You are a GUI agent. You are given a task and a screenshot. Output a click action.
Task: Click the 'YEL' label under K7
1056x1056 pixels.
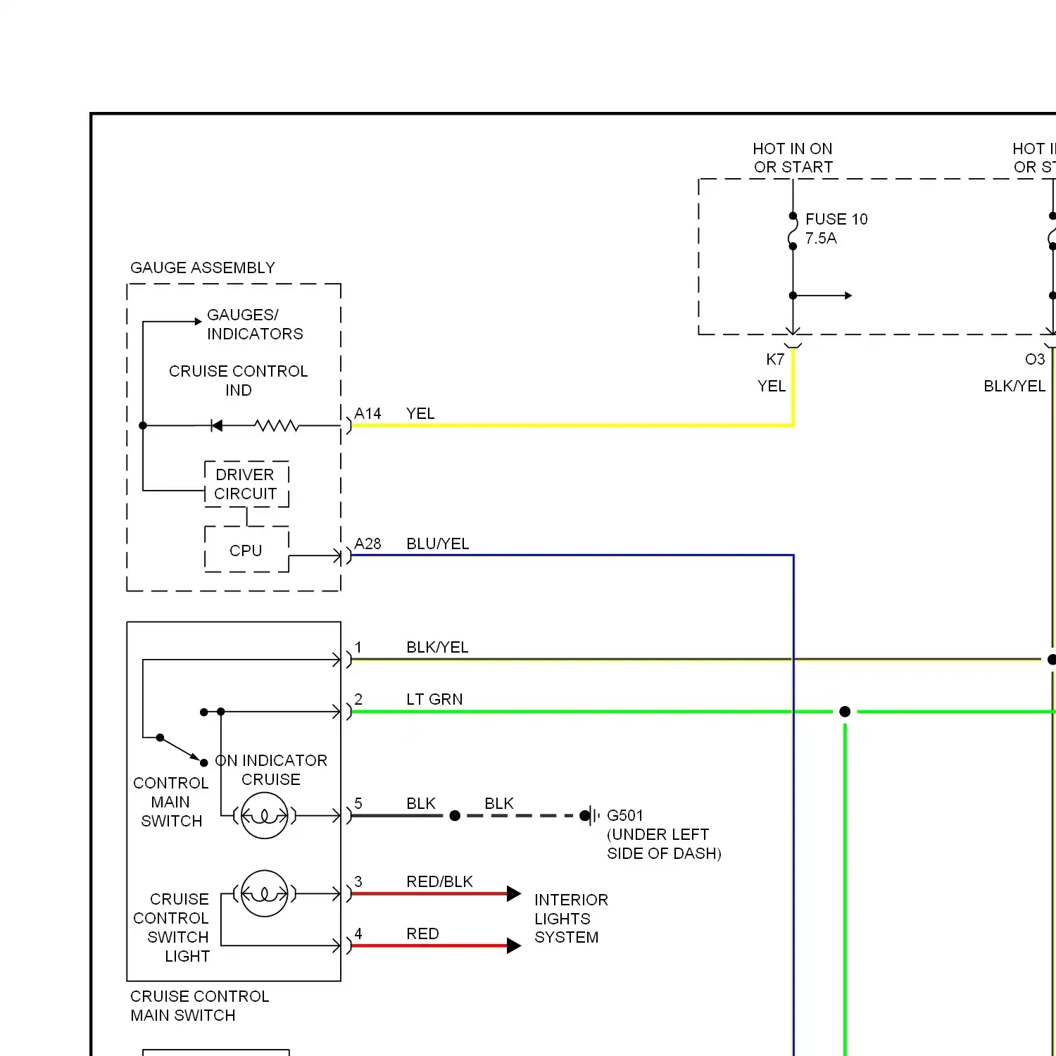pos(772,386)
